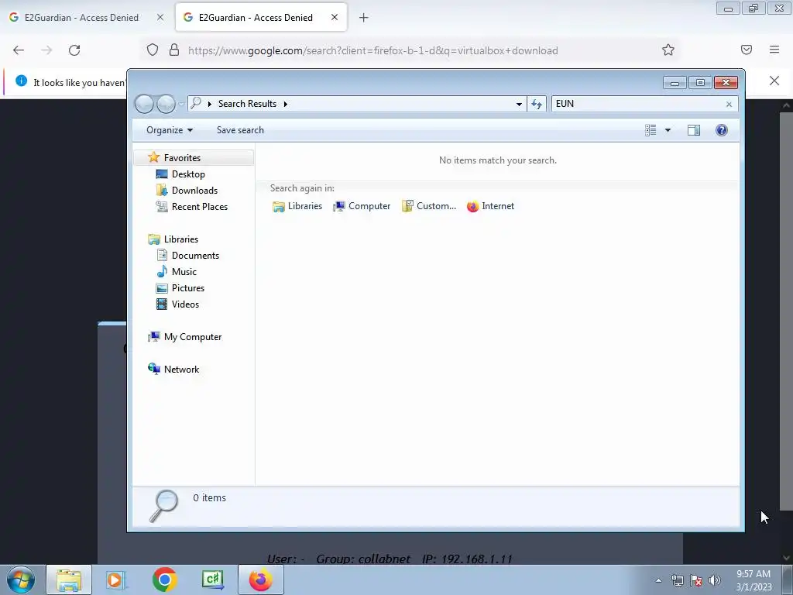Open the Pocket save icon in Firefox
793x595 pixels.
[747, 50]
